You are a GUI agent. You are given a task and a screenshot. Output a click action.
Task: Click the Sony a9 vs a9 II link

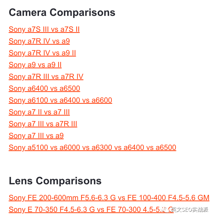(x=35, y=65)
